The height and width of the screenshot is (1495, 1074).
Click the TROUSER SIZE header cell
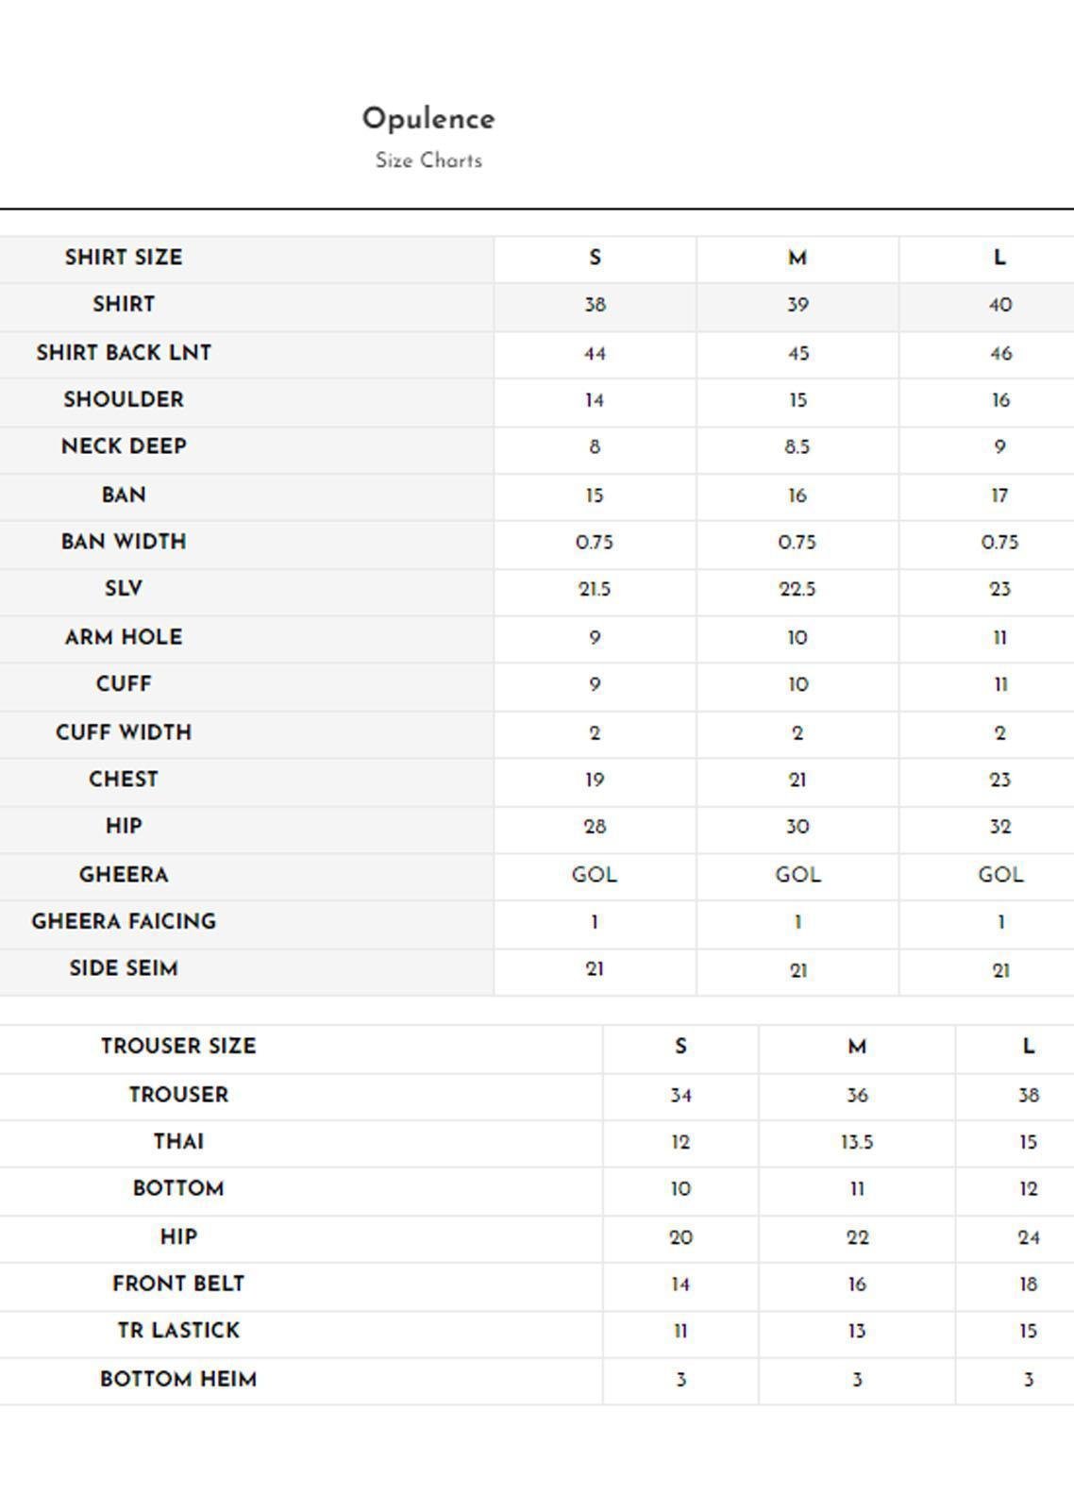178,1047
